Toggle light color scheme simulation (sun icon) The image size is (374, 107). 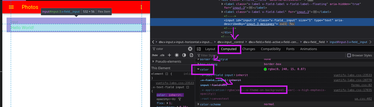pos(177,55)
